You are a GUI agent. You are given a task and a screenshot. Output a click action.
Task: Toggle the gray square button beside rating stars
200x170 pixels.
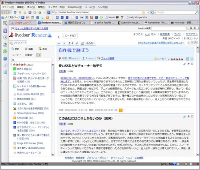(x=188, y=59)
